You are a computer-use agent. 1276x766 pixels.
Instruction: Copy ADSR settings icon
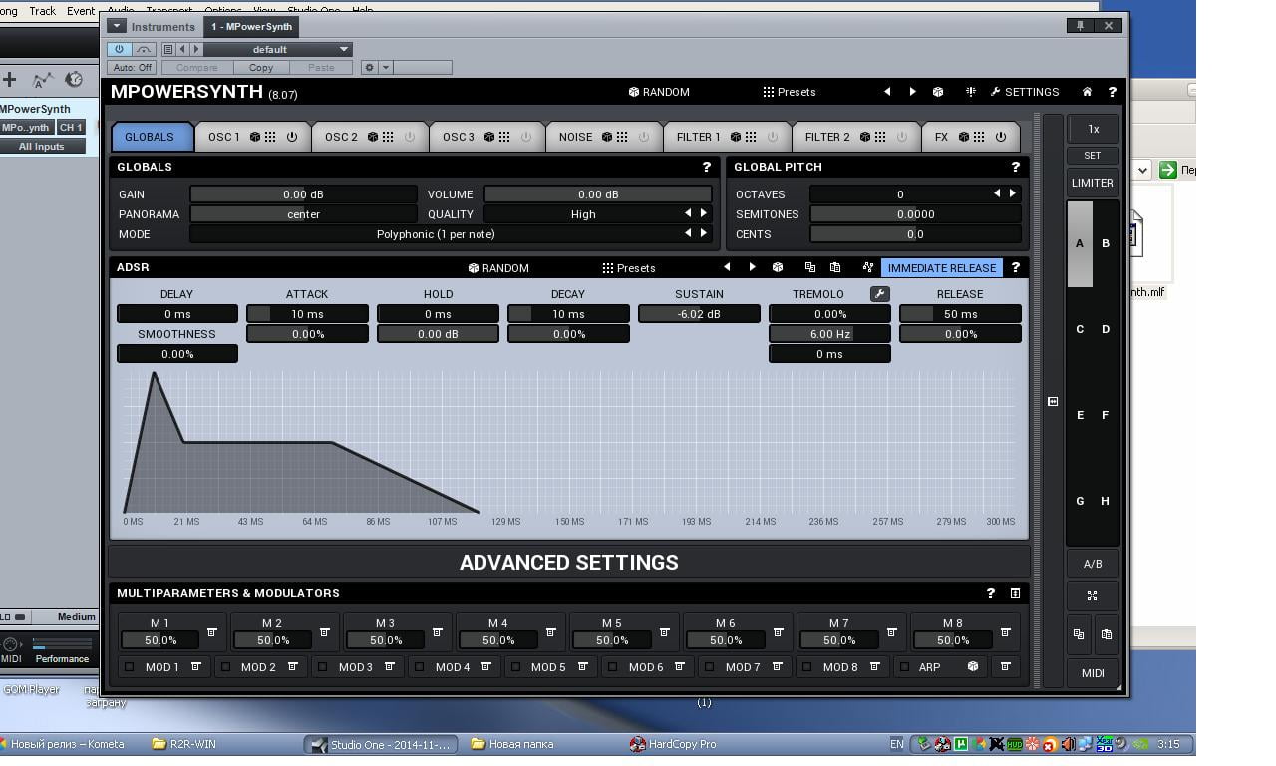tap(809, 267)
